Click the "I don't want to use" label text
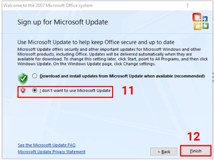The image size is (214, 160). pyautogui.click(x=75, y=90)
